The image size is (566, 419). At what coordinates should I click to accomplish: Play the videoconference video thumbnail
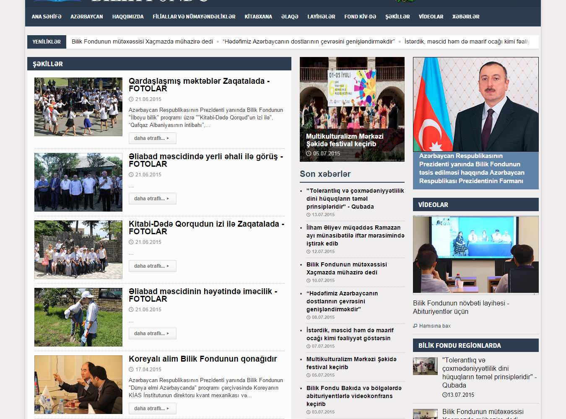coord(475,254)
